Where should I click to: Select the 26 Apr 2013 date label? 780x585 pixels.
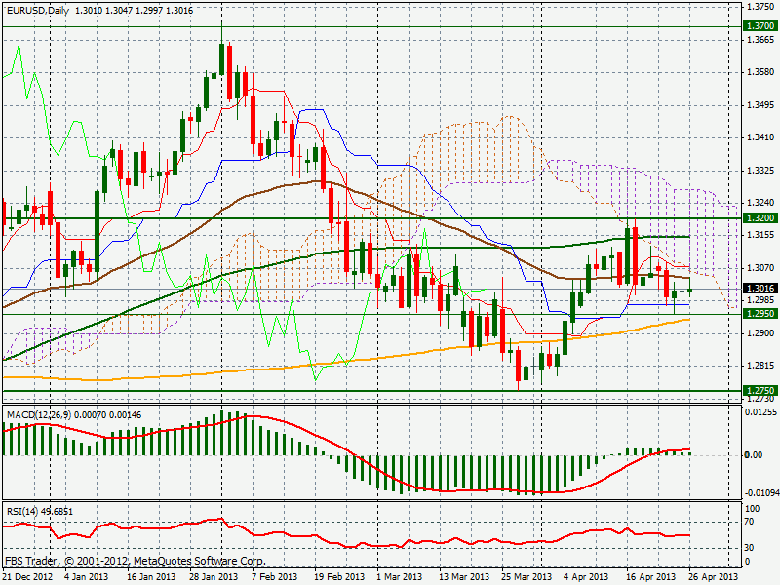point(716,578)
